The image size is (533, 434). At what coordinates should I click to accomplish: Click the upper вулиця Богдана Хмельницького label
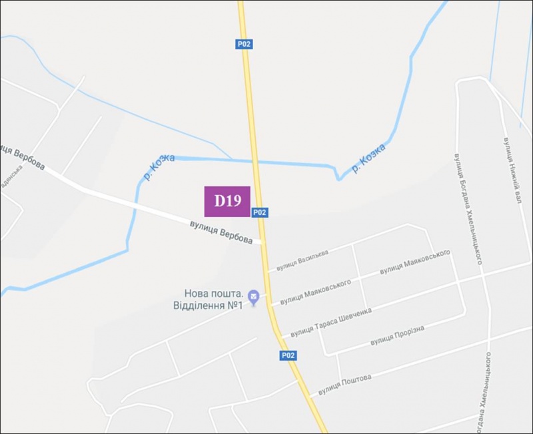(468, 208)
